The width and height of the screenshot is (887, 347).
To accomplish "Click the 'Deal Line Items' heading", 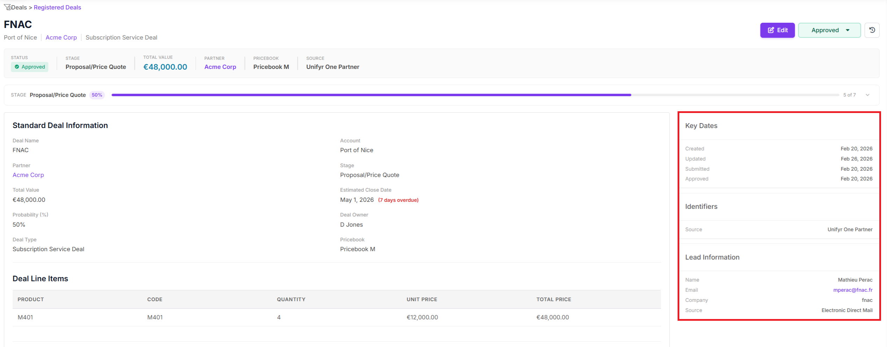I will [x=40, y=278].
